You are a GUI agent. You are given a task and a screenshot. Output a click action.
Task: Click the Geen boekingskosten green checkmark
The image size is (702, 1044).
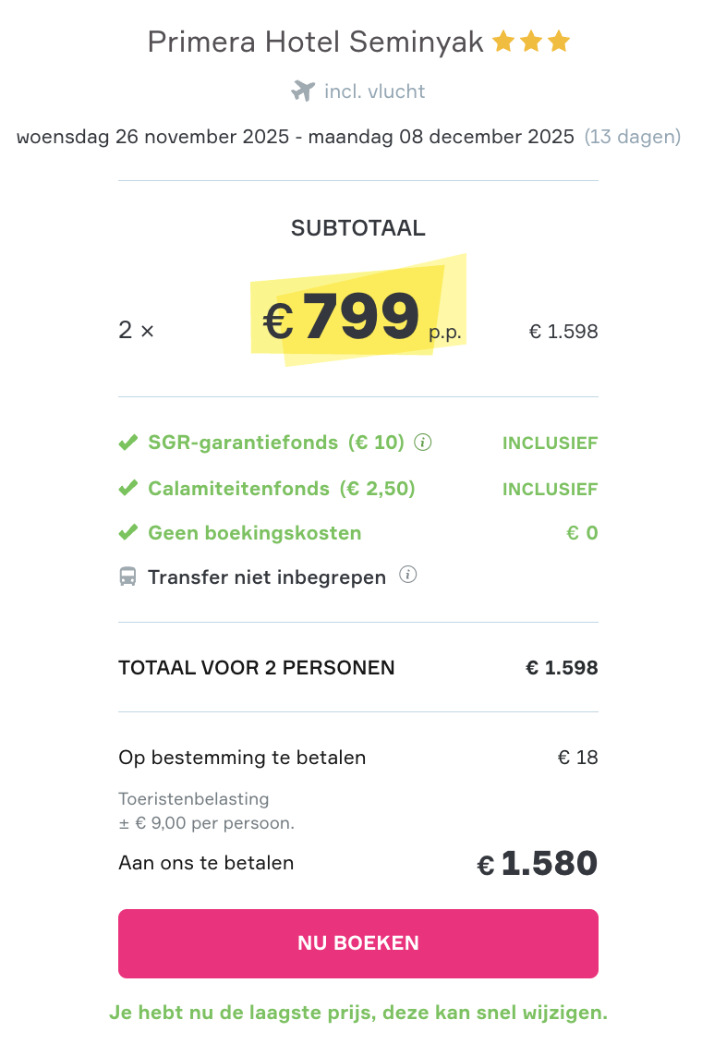click(x=128, y=533)
